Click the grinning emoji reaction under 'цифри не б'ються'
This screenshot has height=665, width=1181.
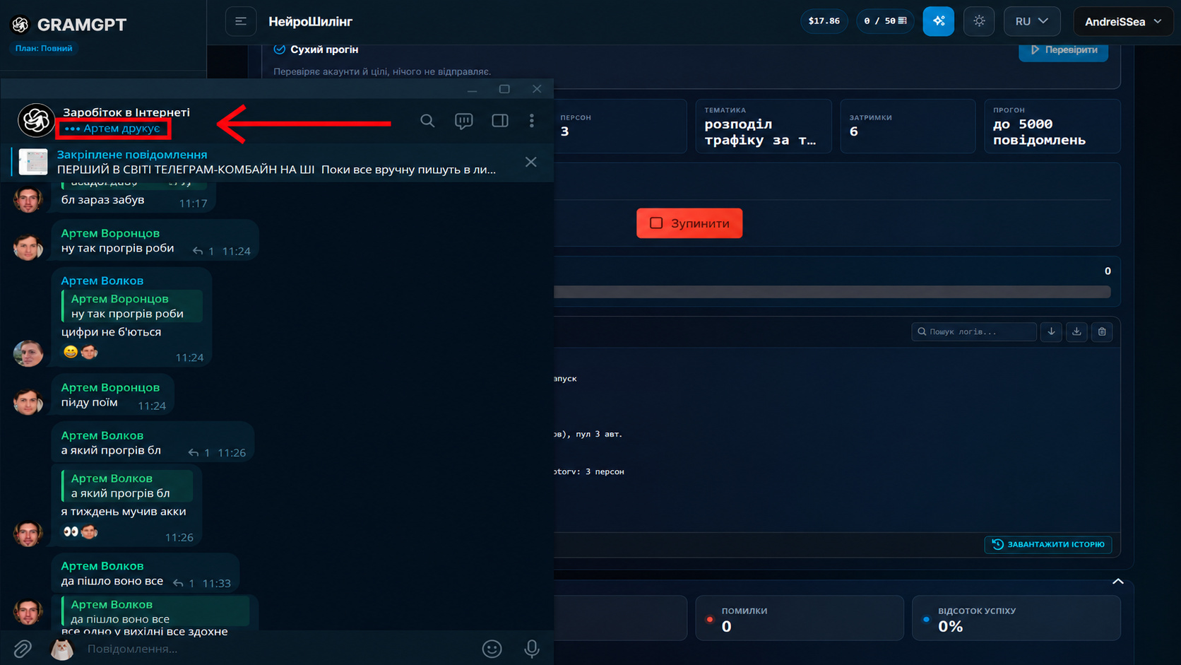point(70,351)
